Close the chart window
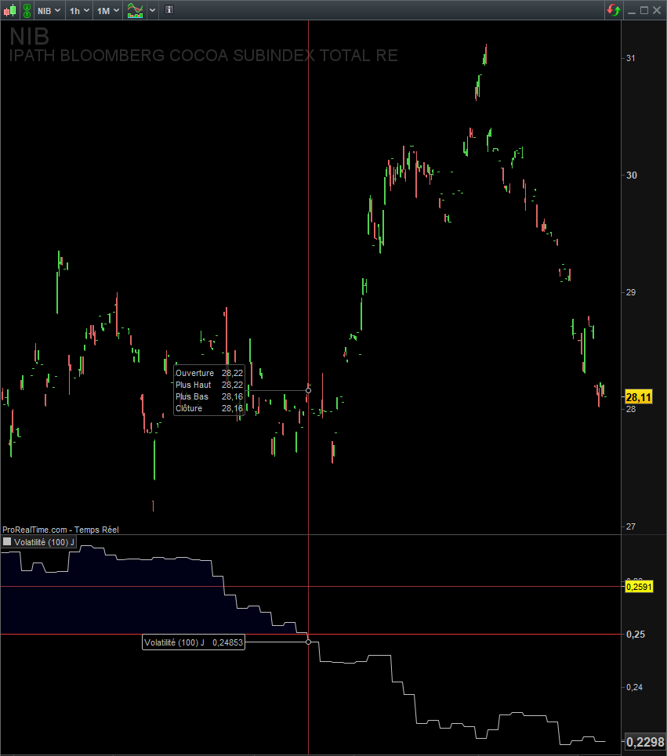The image size is (667, 756). [656, 10]
